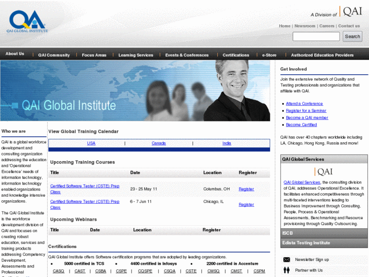369x277 pixels.
Task: Register for the 23-25 May course
Action: [246, 189]
